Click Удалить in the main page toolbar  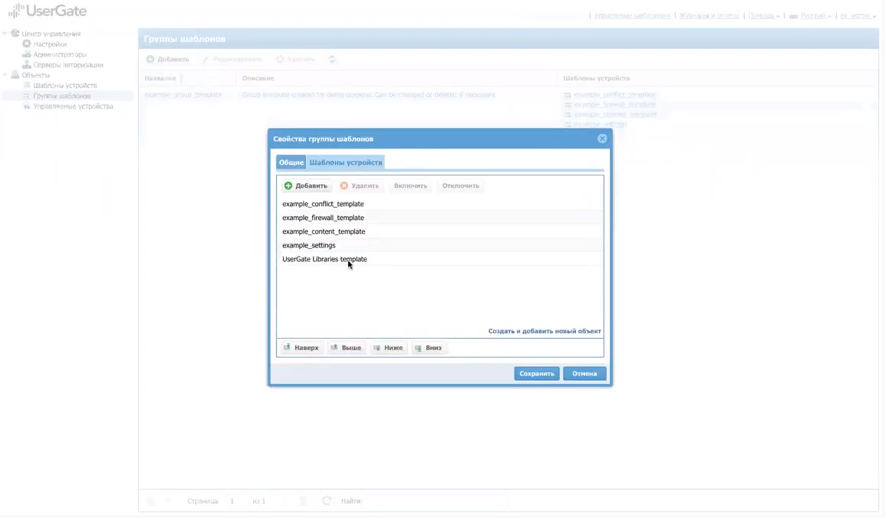pyautogui.click(x=296, y=59)
